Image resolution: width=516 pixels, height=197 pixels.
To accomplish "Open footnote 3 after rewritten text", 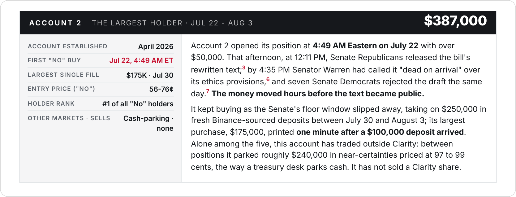I will coord(244,68).
